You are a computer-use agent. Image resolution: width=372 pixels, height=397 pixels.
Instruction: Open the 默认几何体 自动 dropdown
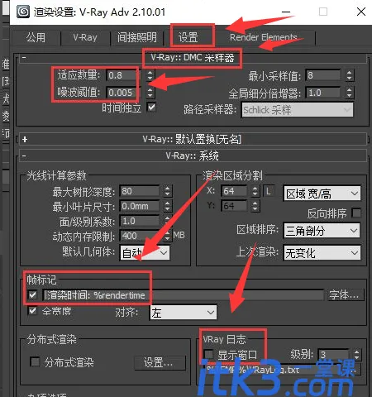pos(145,253)
